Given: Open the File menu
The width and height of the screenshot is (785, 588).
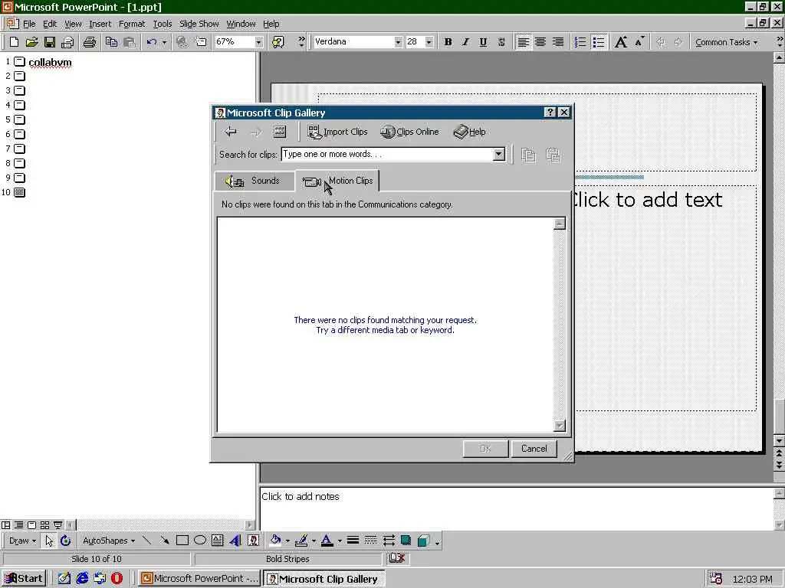Looking at the screenshot, I should (29, 24).
